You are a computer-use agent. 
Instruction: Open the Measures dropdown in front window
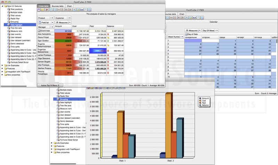tap(70, 23)
